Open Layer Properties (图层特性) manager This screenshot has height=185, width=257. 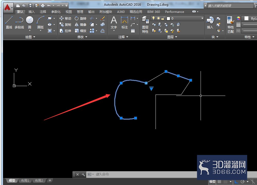point(145,24)
